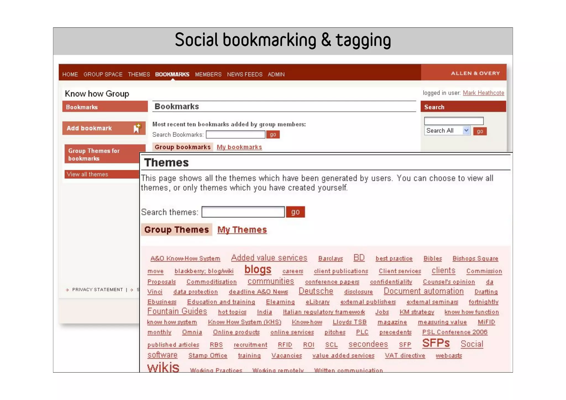
Task: Open the SFPs theme tag
Action: pos(436,343)
